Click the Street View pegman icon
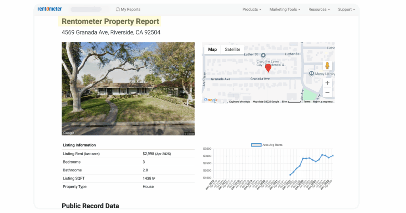Screen dimensions: 406x213 327,66
